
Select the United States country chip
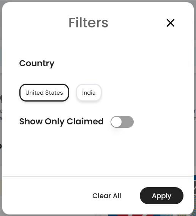(x=44, y=92)
